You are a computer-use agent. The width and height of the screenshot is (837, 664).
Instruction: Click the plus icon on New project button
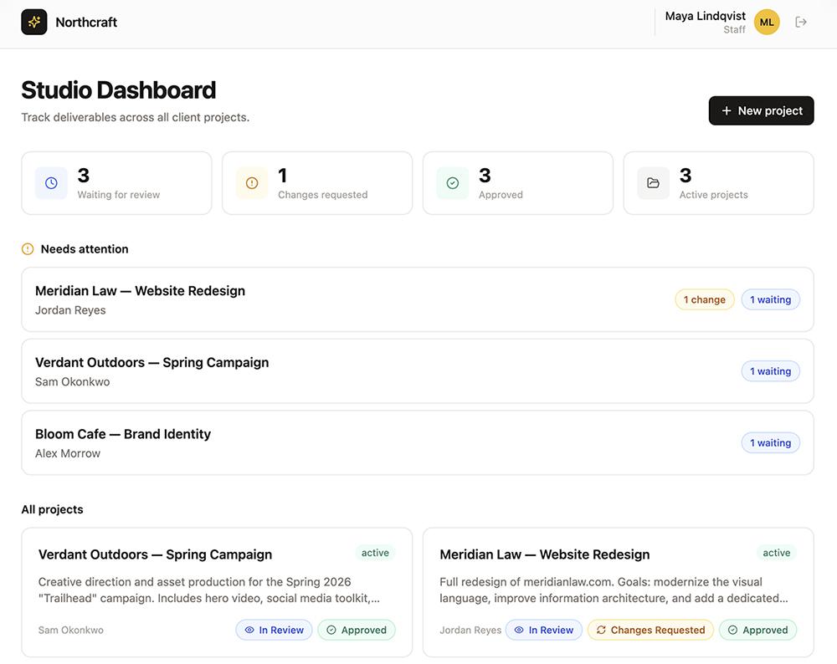point(726,110)
